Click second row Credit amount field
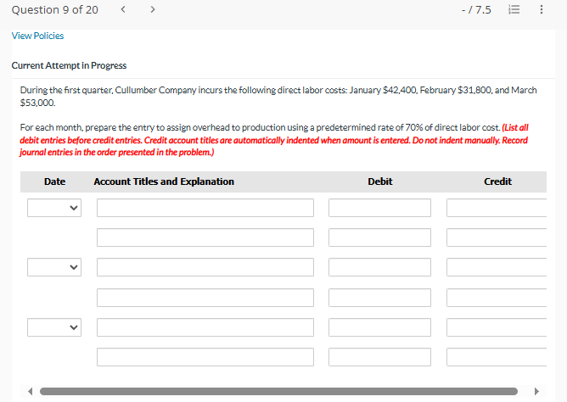The image size is (567, 402). coord(497,237)
